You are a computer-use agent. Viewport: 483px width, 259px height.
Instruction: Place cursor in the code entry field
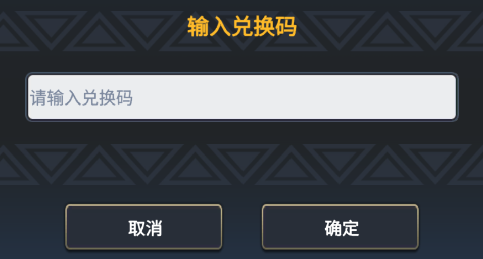[x=242, y=97]
